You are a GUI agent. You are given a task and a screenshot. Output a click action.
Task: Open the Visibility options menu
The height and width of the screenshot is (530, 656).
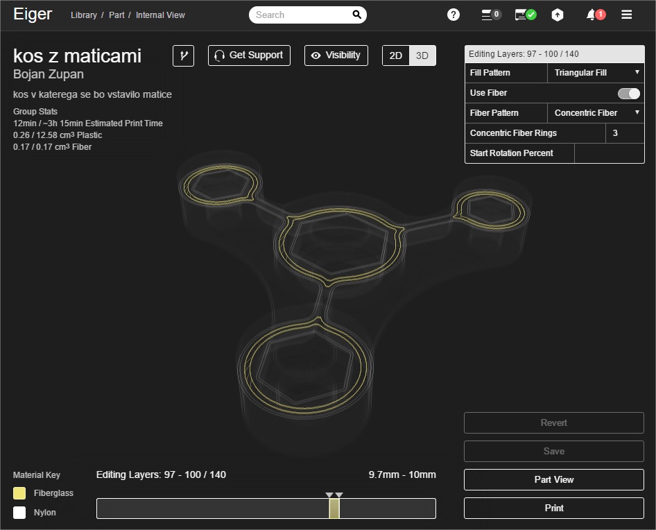point(336,55)
